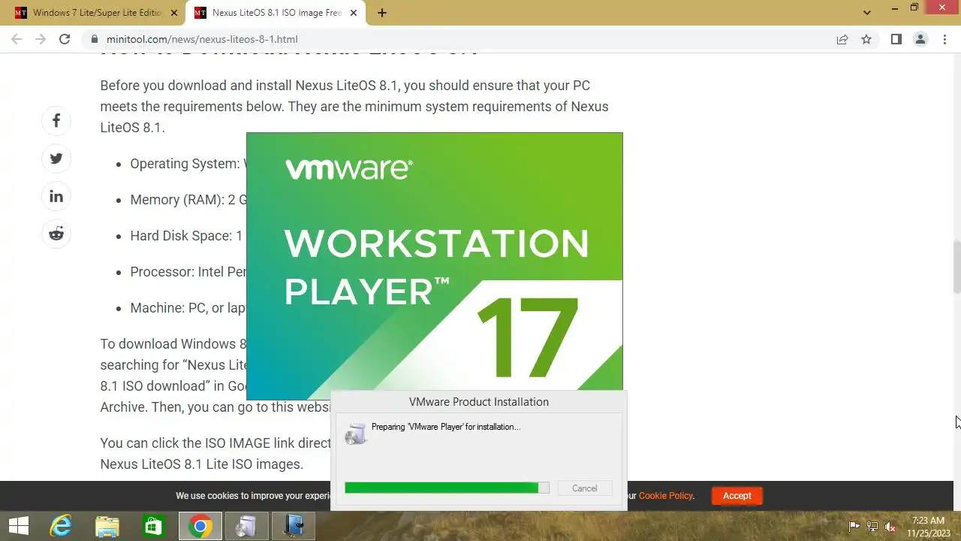Launch Internet Explorer from the taskbar

pyautogui.click(x=61, y=527)
